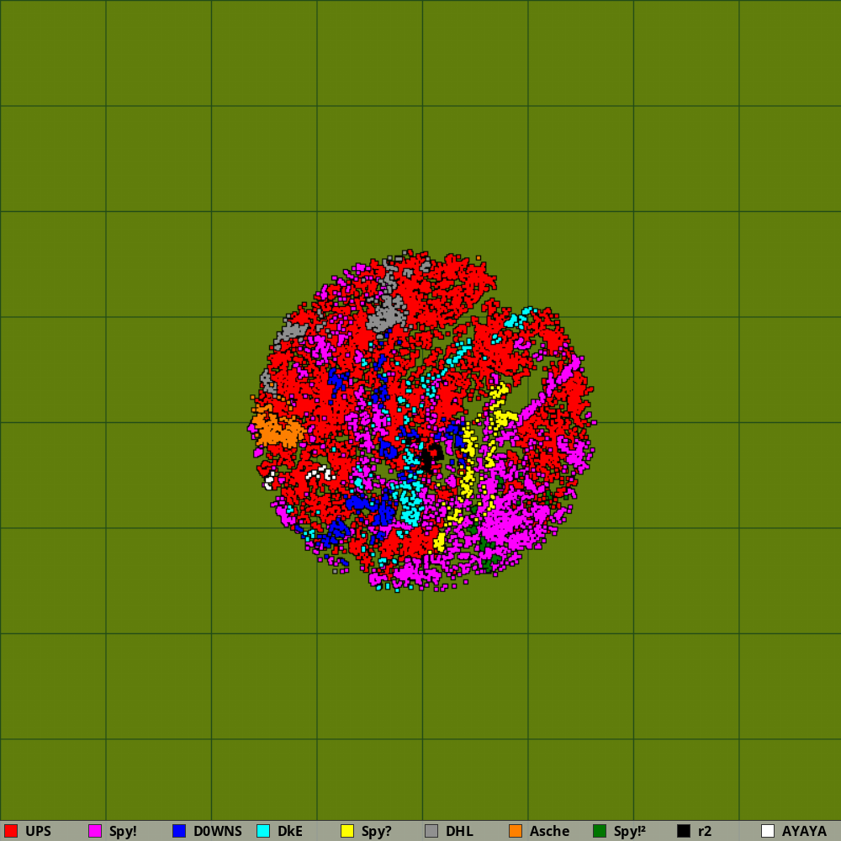Choose the dark green Spy!² legend swatch
Screen dimensions: 841x841
tap(600, 831)
